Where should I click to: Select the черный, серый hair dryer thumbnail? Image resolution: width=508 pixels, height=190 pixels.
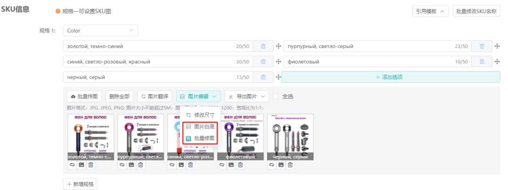tap(290, 137)
